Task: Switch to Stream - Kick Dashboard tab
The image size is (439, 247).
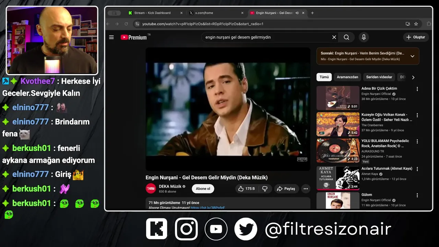Action: [152, 13]
